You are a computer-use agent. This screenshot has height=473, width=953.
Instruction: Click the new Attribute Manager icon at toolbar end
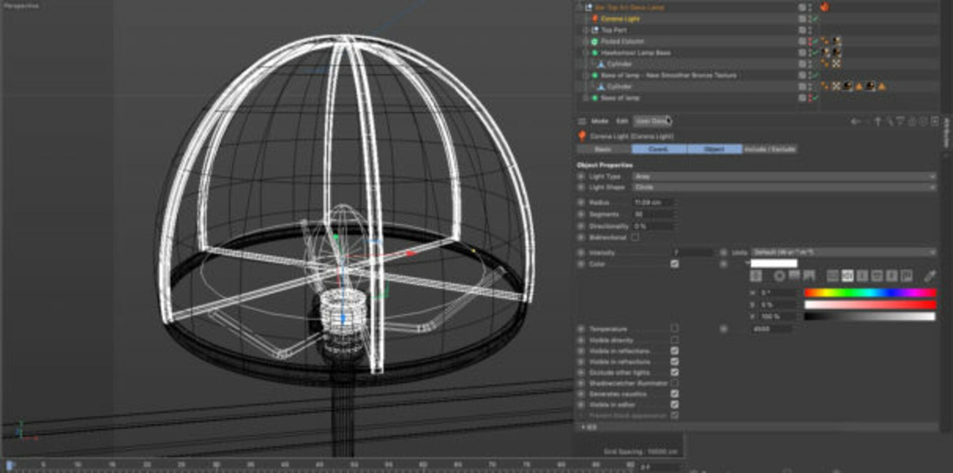pyautogui.click(x=935, y=121)
